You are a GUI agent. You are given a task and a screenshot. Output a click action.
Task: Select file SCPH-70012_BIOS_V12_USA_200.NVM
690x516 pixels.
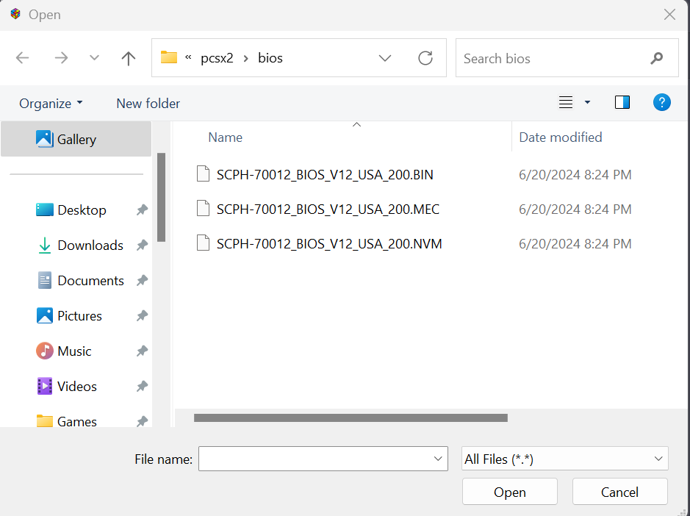(x=329, y=243)
